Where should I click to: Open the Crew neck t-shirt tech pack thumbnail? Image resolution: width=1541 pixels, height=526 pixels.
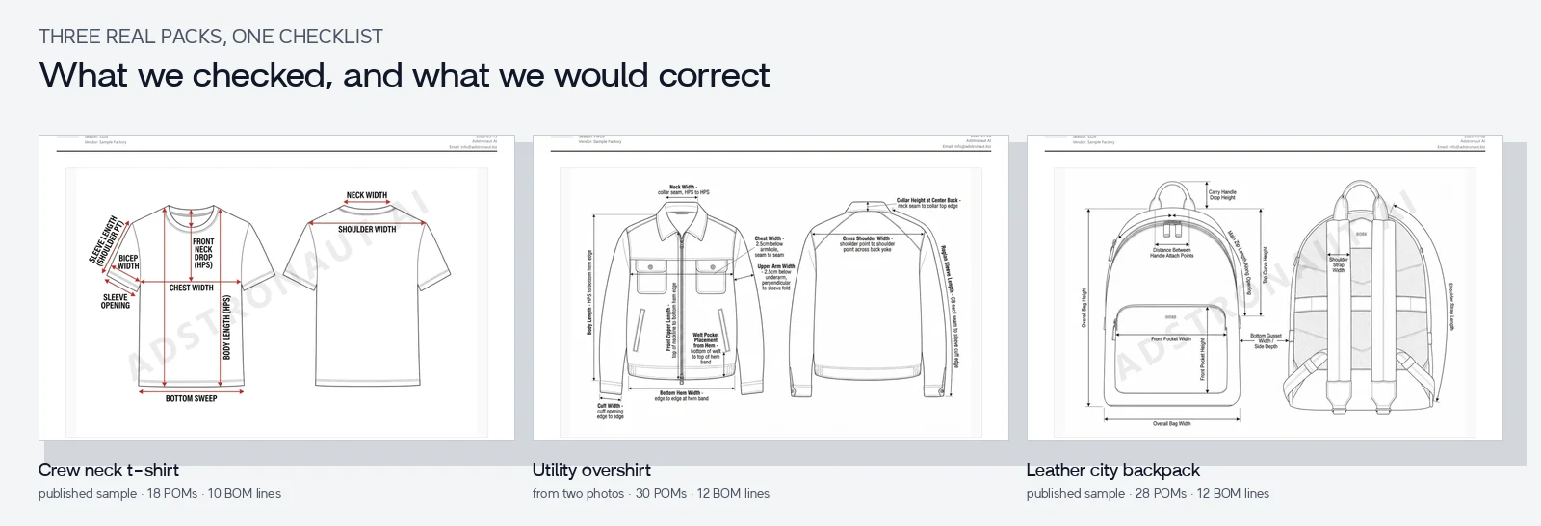(x=277, y=288)
